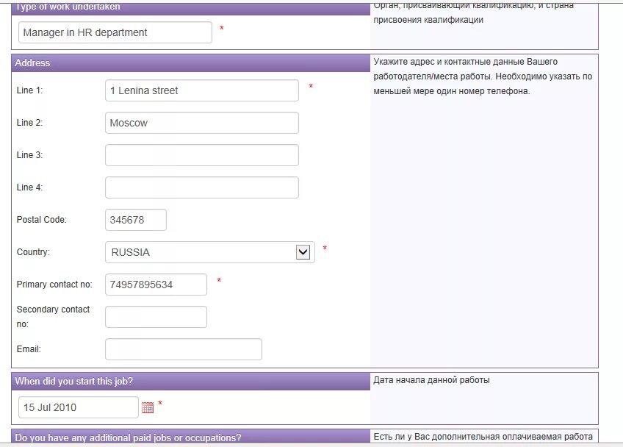Screen dimensions: 623x447
Task: Click the 'Do you have any additional paid jobs' header
Action: click(x=191, y=437)
